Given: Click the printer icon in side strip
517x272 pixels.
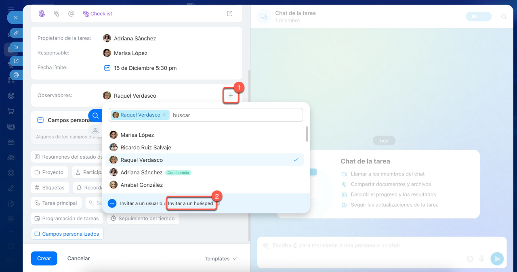Looking at the screenshot, I should click(16, 75).
